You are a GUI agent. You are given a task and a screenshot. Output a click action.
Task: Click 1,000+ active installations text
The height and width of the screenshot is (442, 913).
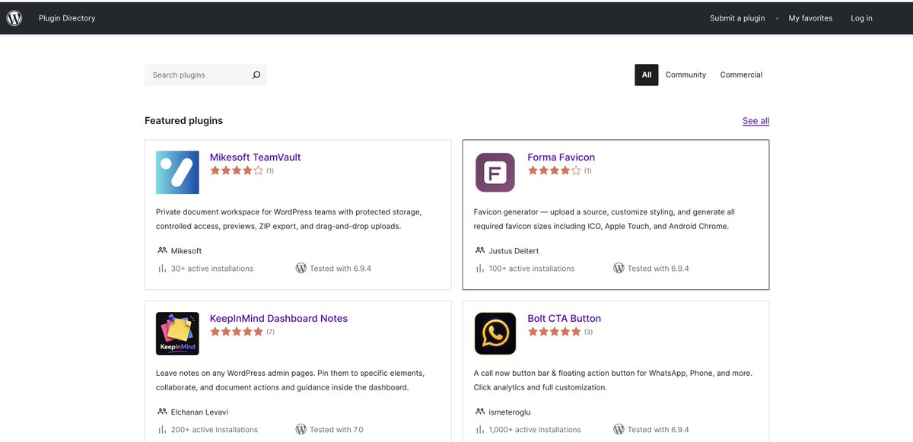[535, 430]
